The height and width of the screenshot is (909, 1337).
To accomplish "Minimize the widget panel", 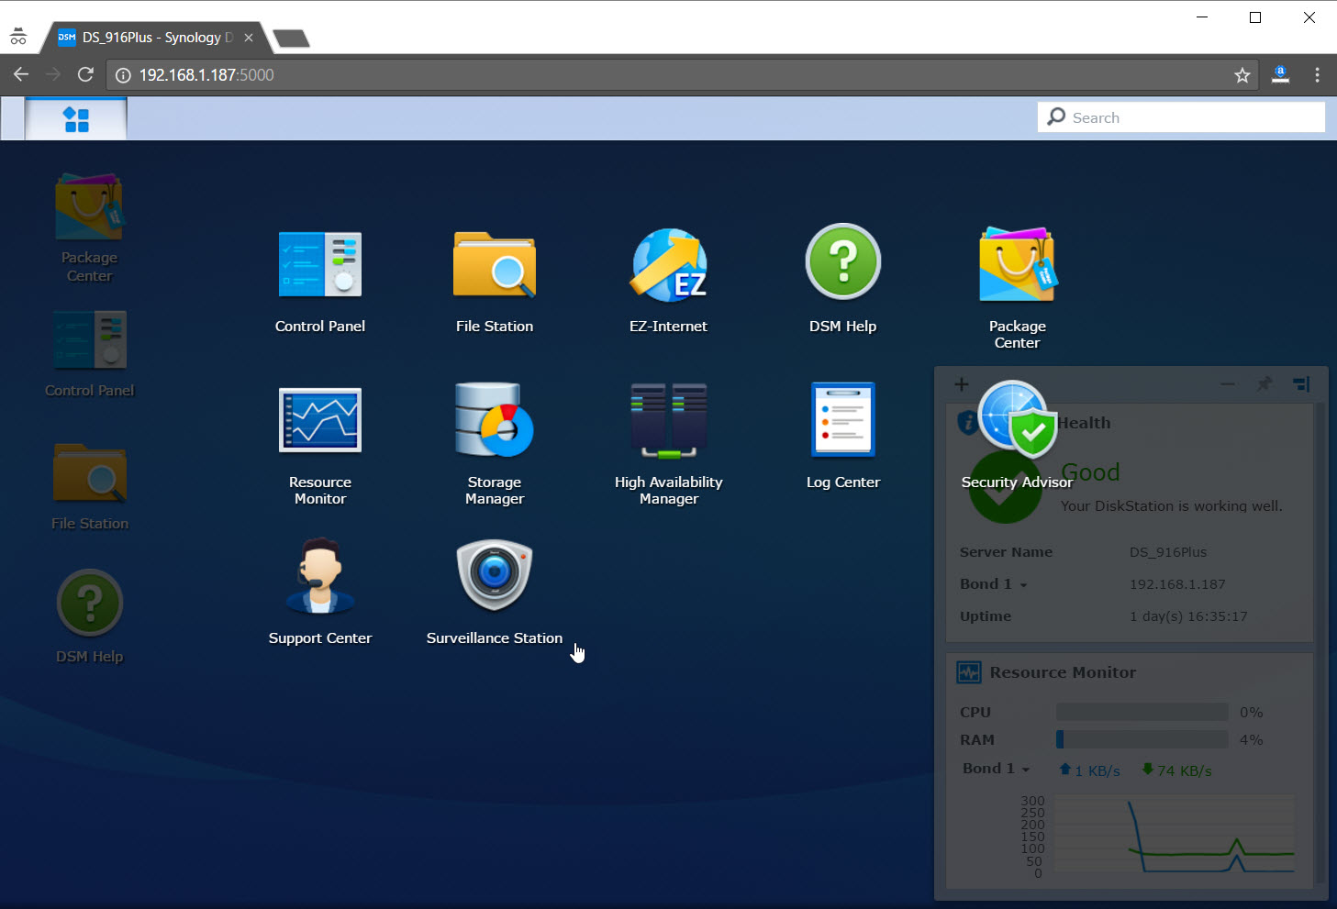I will pos(1228,384).
